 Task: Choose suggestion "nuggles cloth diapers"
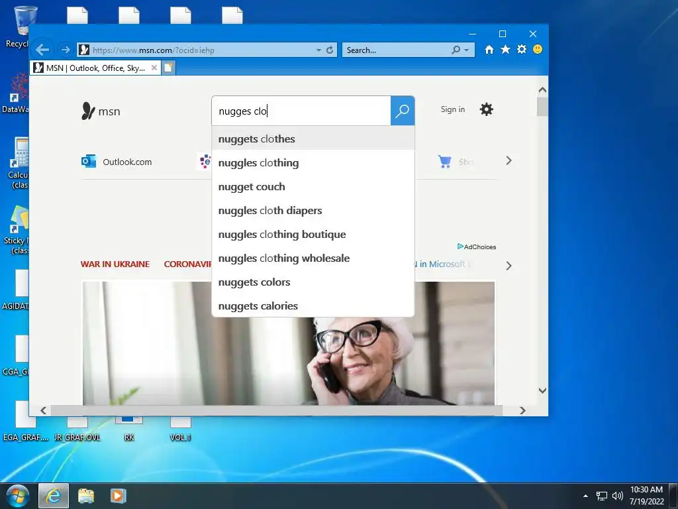313,210
